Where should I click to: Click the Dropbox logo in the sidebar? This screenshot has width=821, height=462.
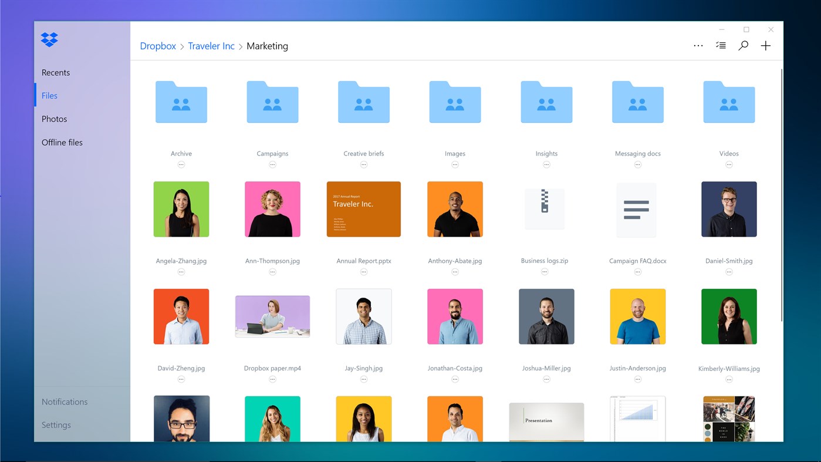click(x=49, y=39)
